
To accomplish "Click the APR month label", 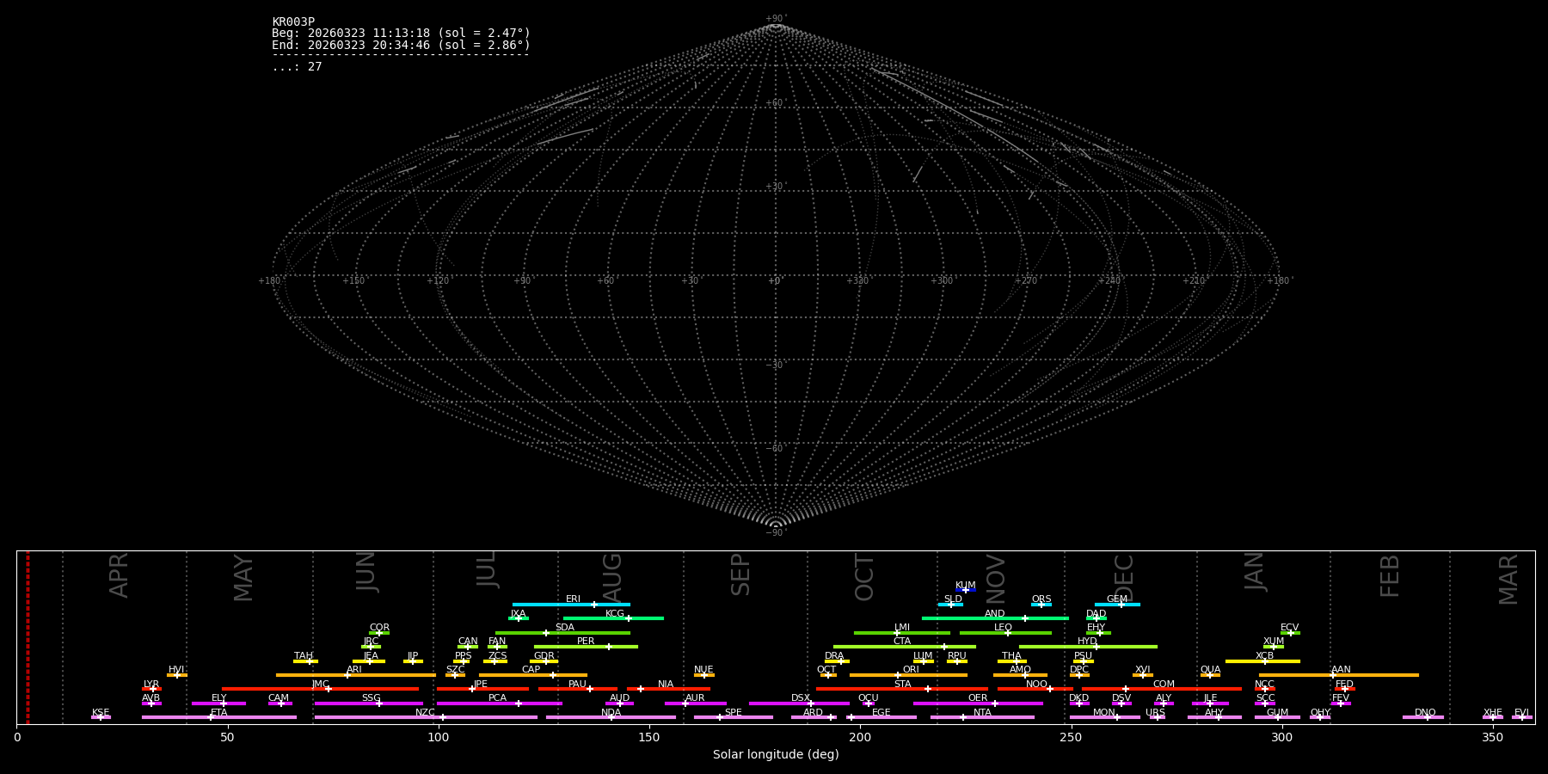I will click(x=119, y=575).
